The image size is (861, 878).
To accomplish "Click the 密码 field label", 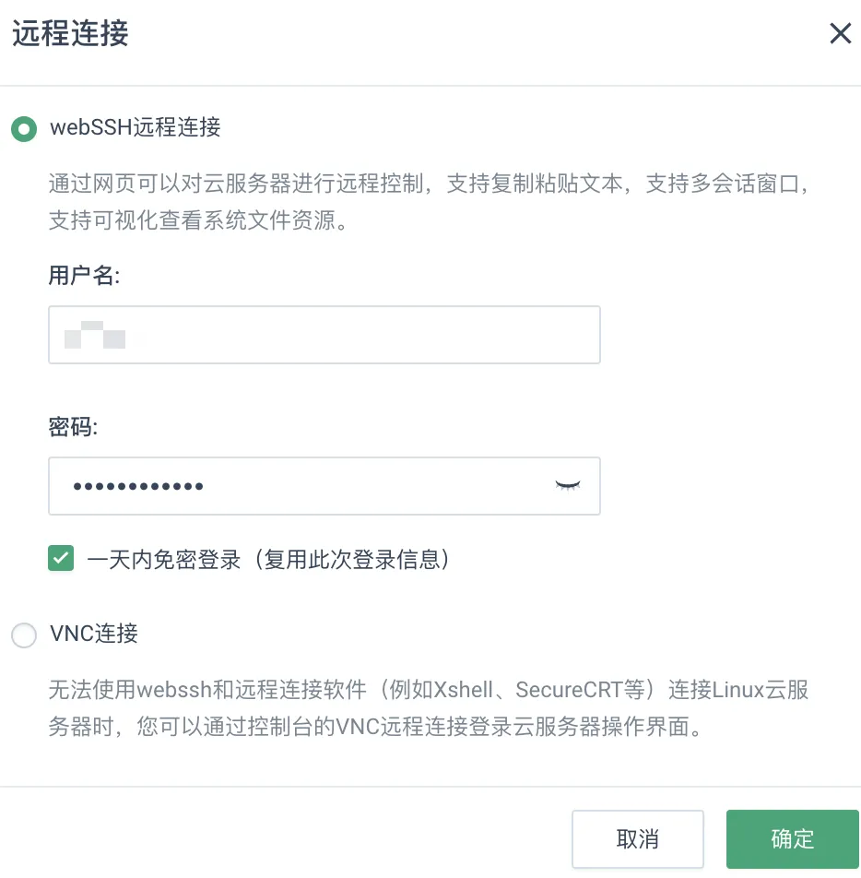I will (73, 427).
